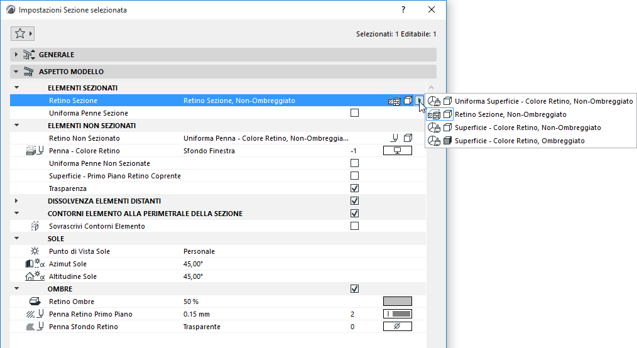Toggle Dissolvenza Elementi Distanti checkbox
Image resolution: width=637 pixels, height=348 pixels.
[355, 201]
